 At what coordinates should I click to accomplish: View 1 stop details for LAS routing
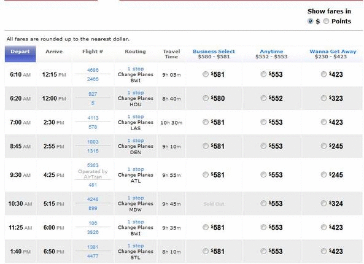[x=136, y=117]
